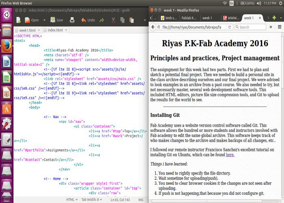Save the document in gedit
284x203 pixels.
tap(57, 20)
